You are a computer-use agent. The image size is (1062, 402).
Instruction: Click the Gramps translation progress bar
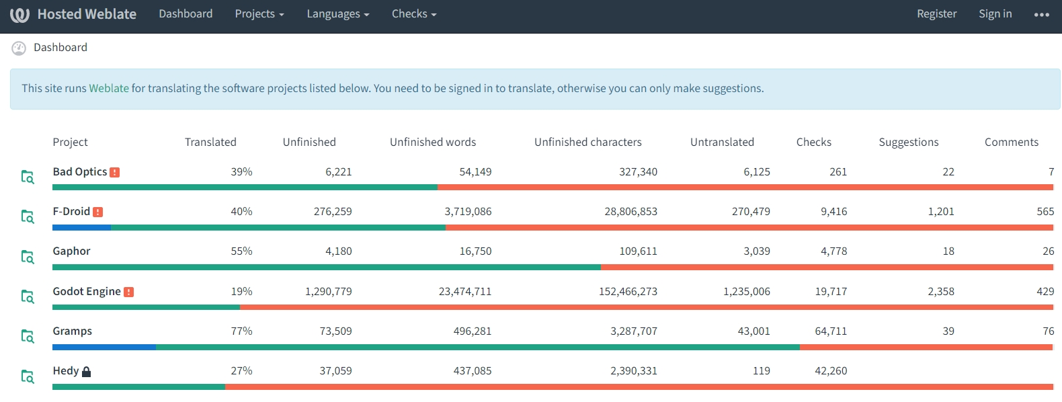pos(553,348)
